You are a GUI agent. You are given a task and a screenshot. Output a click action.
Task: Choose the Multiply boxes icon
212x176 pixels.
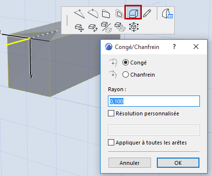(120, 27)
